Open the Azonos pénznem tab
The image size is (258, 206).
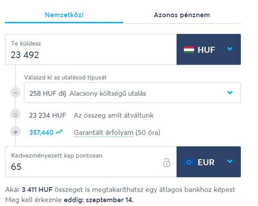tap(182, 15)
